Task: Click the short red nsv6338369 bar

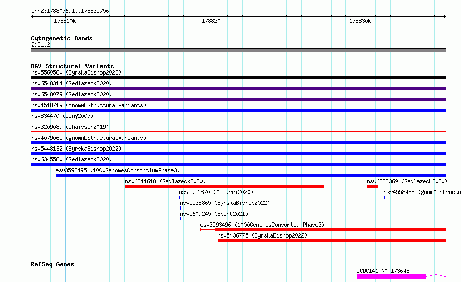Action: (372, 186)
